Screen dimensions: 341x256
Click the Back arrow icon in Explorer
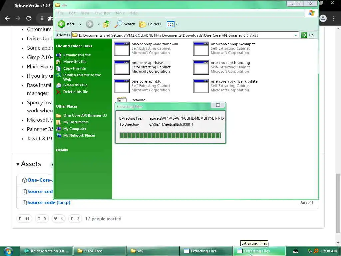(62, 24)
